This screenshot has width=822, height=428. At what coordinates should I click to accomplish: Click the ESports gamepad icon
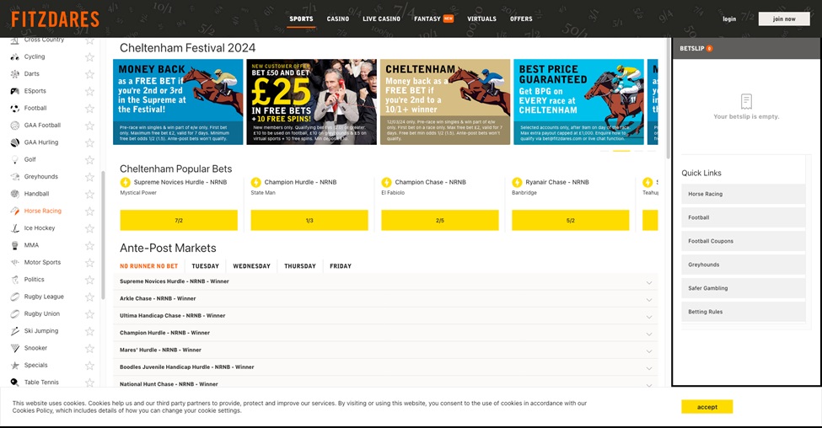(15, 91)
